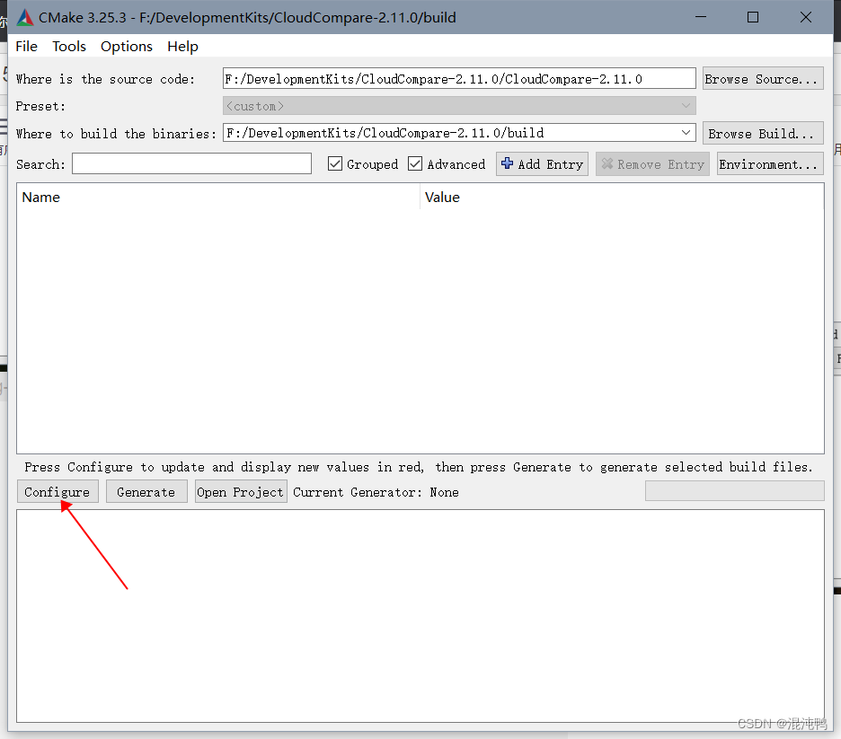
Task: Click the Value column header
Action: click(x=622, y=198)
